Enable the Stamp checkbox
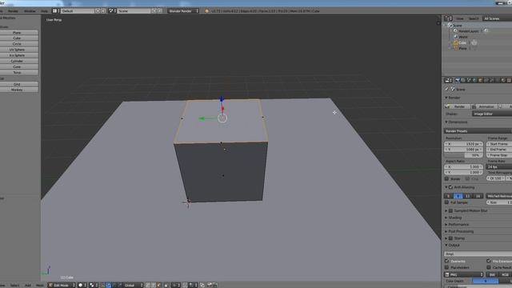This screenshot has height=288, width=512. (450, 238)
